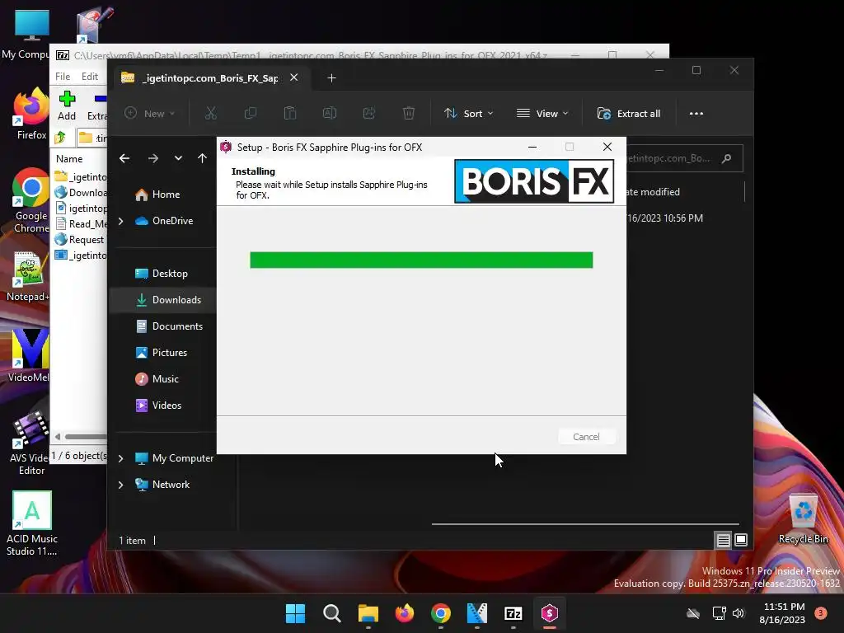
Task: Click the 7-Zip up-folder icon
Action: [60, 138]
